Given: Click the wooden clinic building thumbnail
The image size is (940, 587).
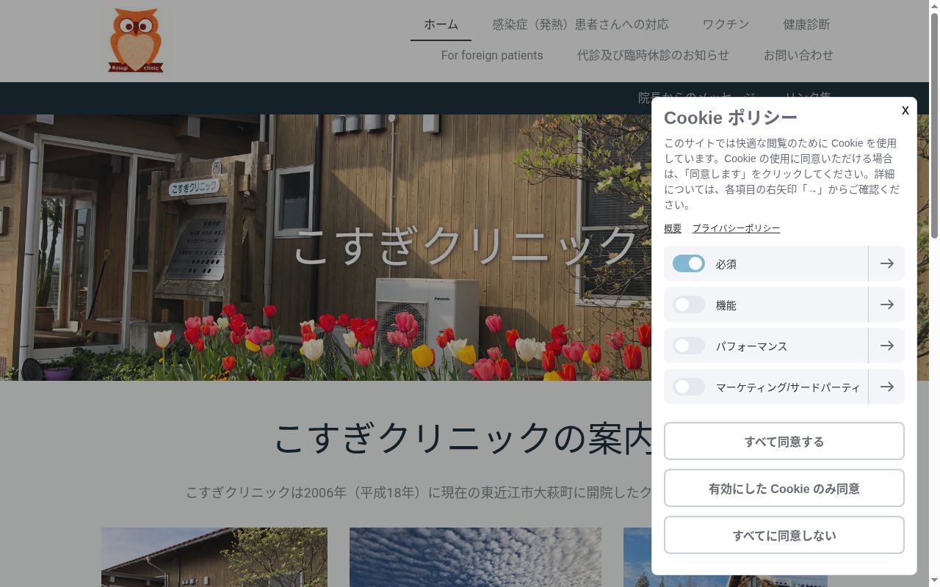Looking at the screenshot, I should (x=214, y=557).
